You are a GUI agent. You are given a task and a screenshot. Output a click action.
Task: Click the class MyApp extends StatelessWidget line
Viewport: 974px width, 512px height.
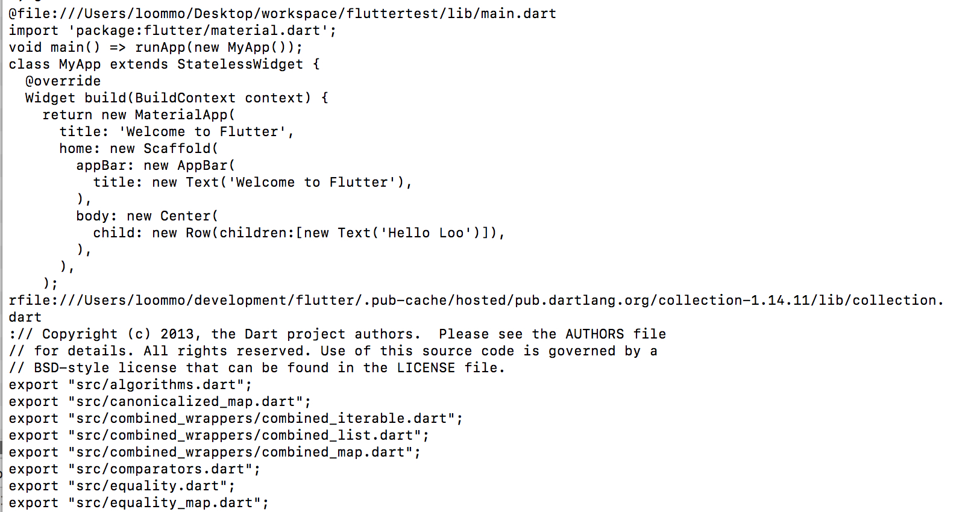(164, 64)
